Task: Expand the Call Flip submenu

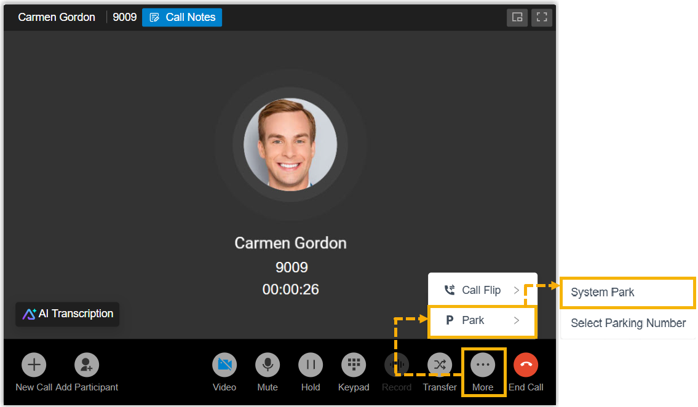Action: (x=482, y=290)
